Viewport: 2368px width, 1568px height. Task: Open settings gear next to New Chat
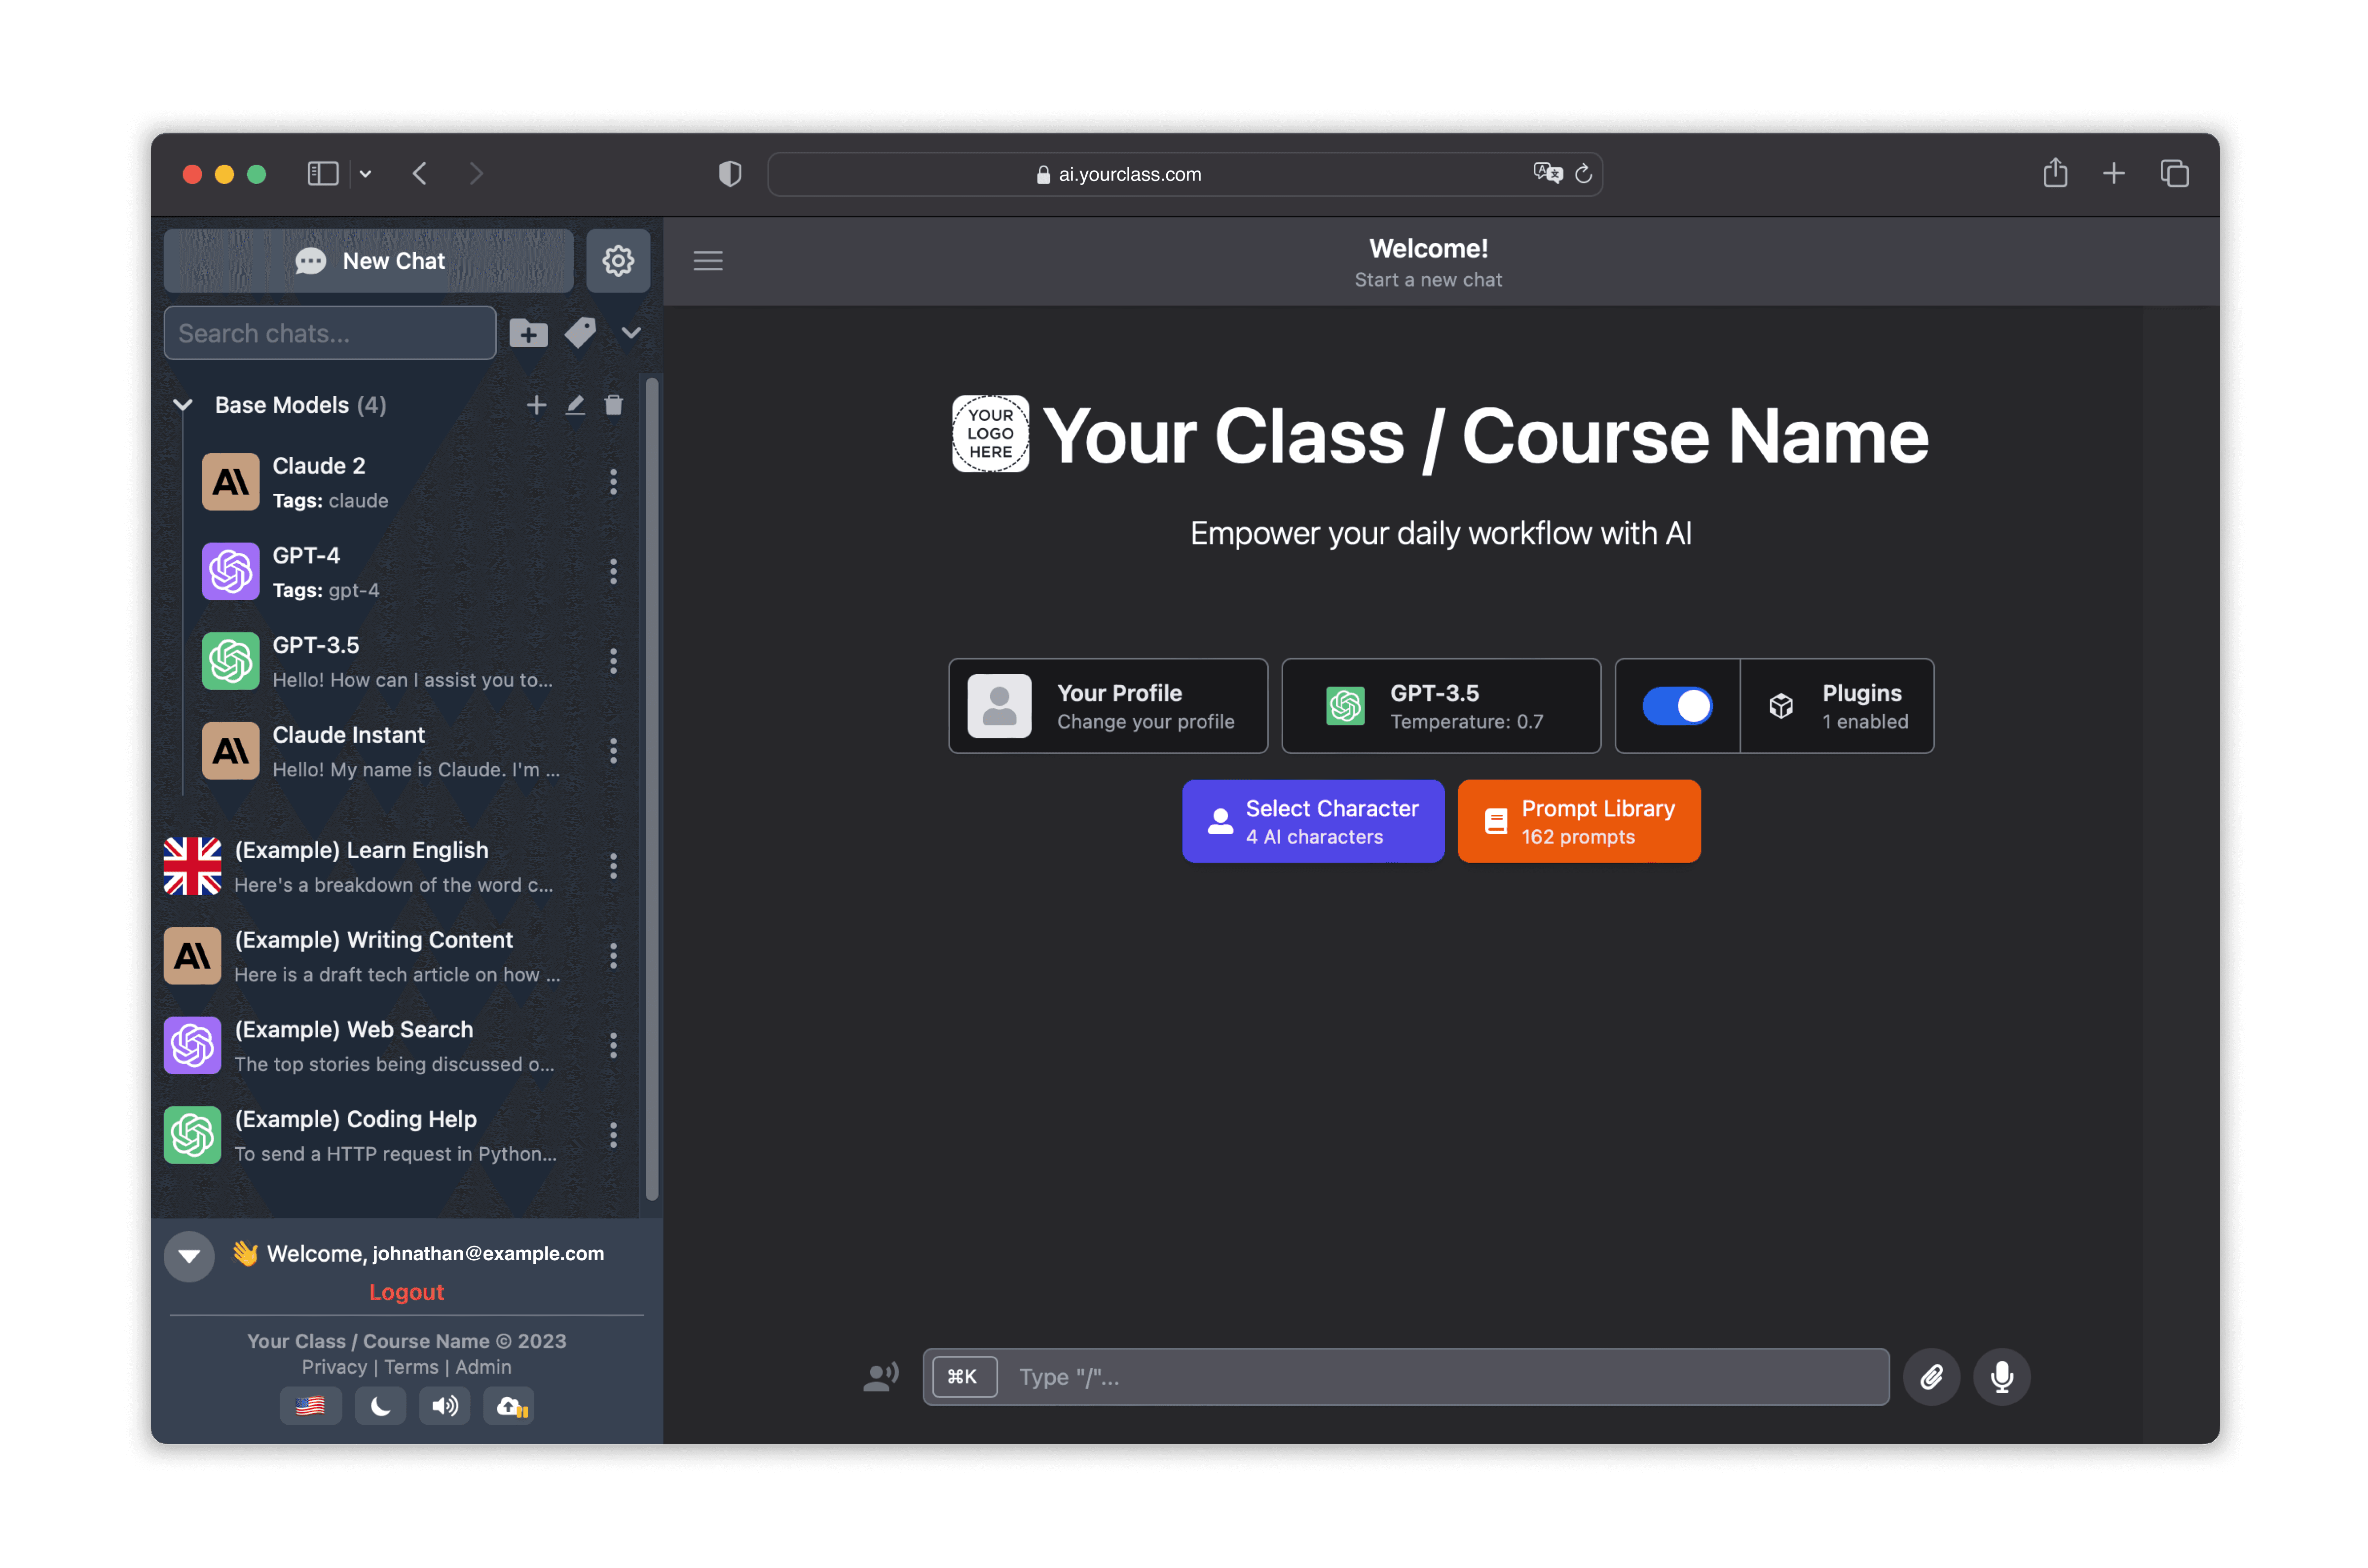coord(617,261)
